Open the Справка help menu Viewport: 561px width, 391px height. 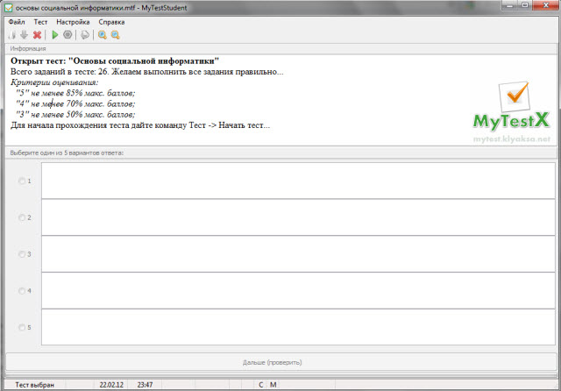[x=111, y=20]
